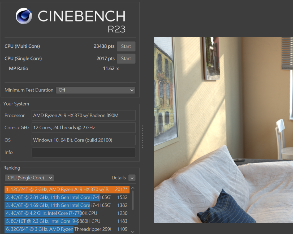Viewport: 293px width, 234px height.
Task: Click the CPU (Multi Core) label
Action: [x=22, y=46]
